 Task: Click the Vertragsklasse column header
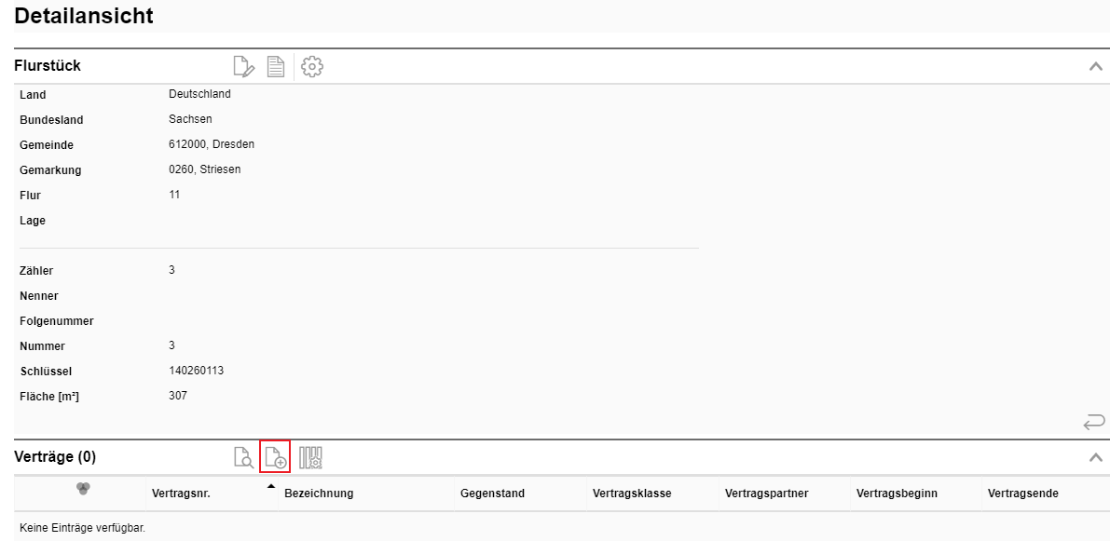pos(632,494)
